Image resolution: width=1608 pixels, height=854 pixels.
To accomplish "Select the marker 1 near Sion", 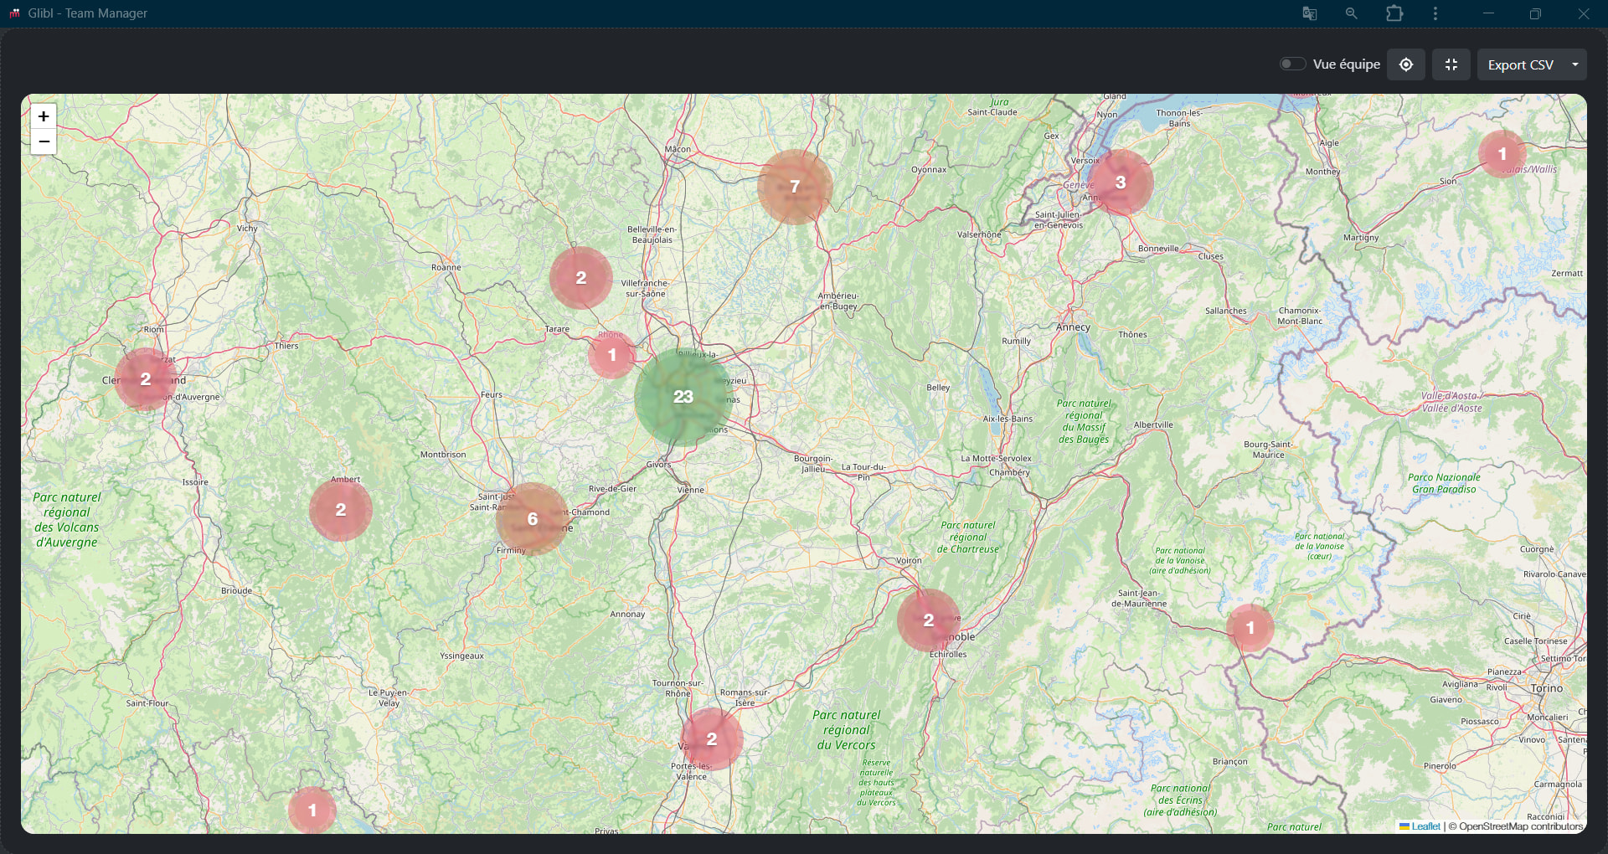I will [1502, 154].
